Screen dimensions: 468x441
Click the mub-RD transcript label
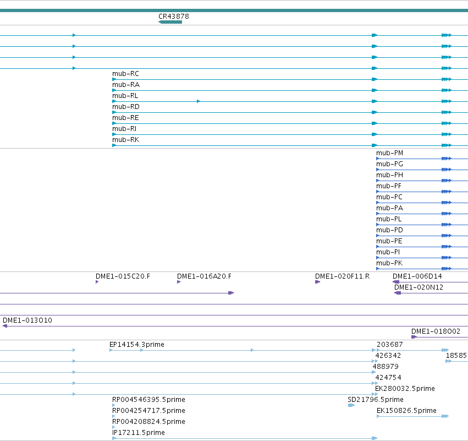tap(126, 107)
